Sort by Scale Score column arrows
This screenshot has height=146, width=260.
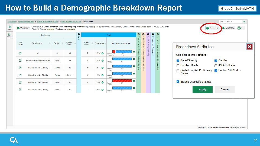(105, 43)
